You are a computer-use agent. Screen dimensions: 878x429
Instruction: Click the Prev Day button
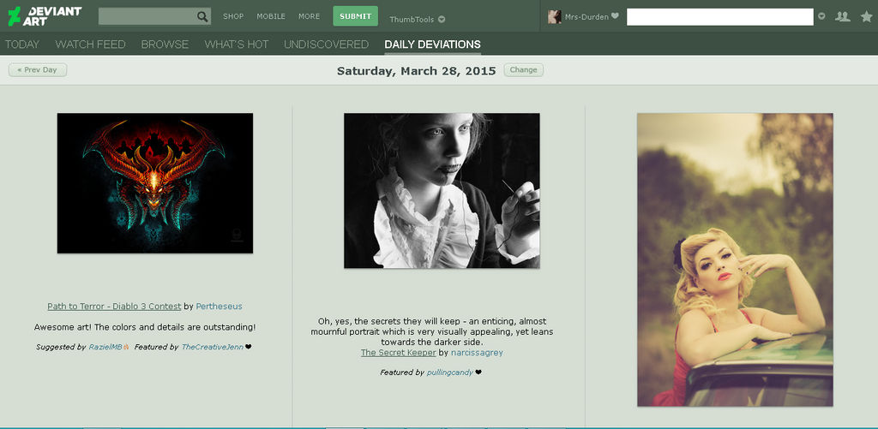(38, 70)
